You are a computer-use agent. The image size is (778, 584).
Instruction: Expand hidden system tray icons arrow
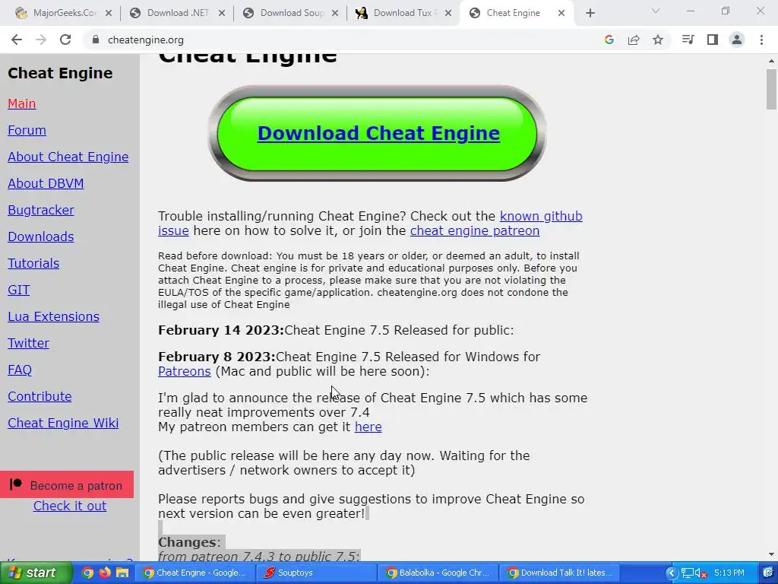pos(671,573)
